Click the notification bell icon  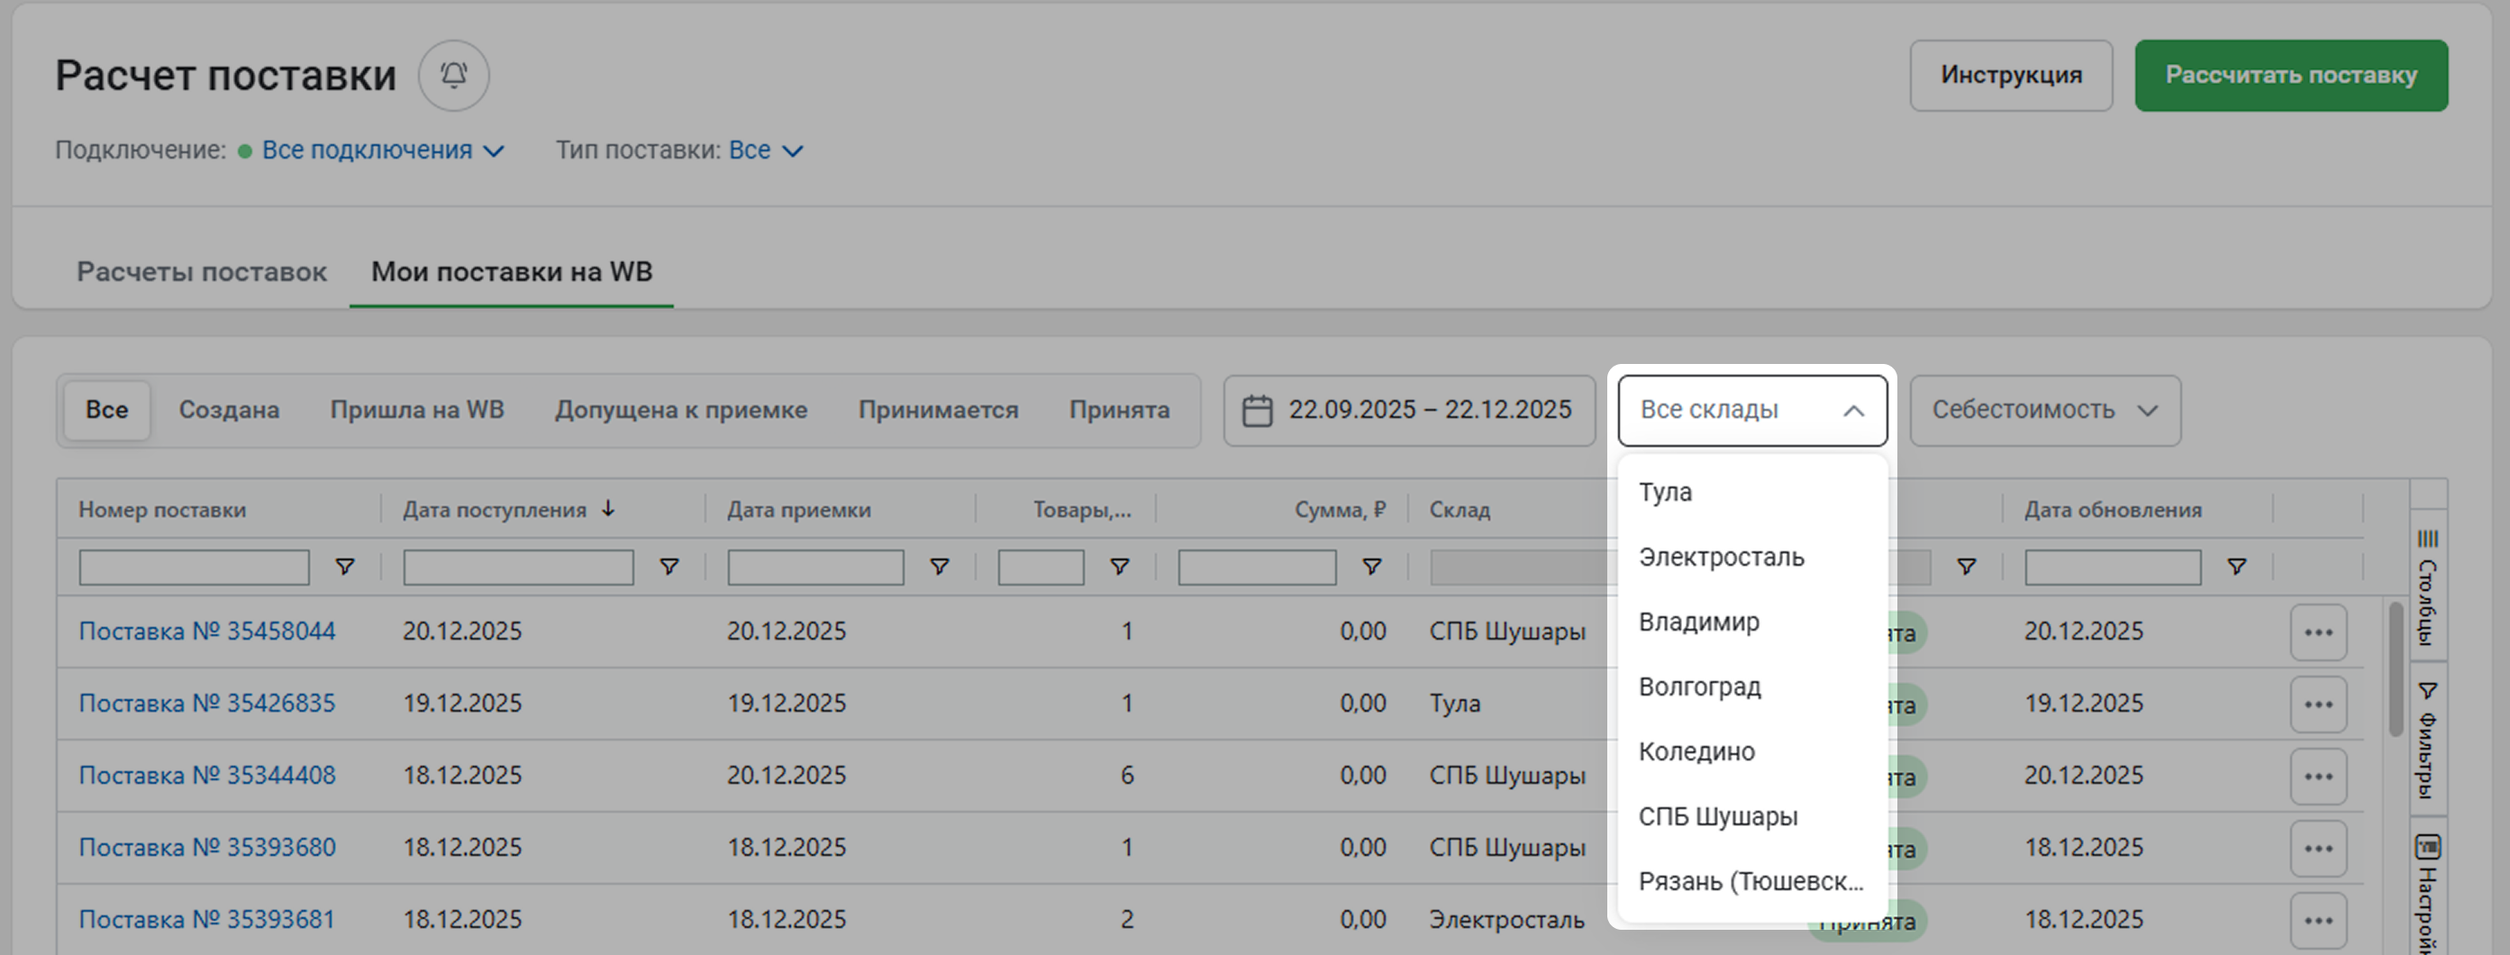[x=453, y=75]
